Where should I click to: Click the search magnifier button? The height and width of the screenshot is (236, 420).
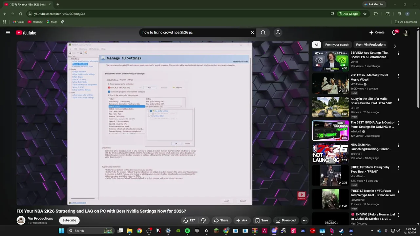263,32
